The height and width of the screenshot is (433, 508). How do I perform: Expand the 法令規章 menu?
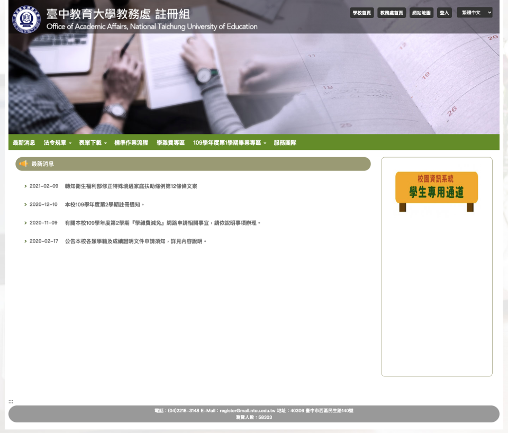57,143
